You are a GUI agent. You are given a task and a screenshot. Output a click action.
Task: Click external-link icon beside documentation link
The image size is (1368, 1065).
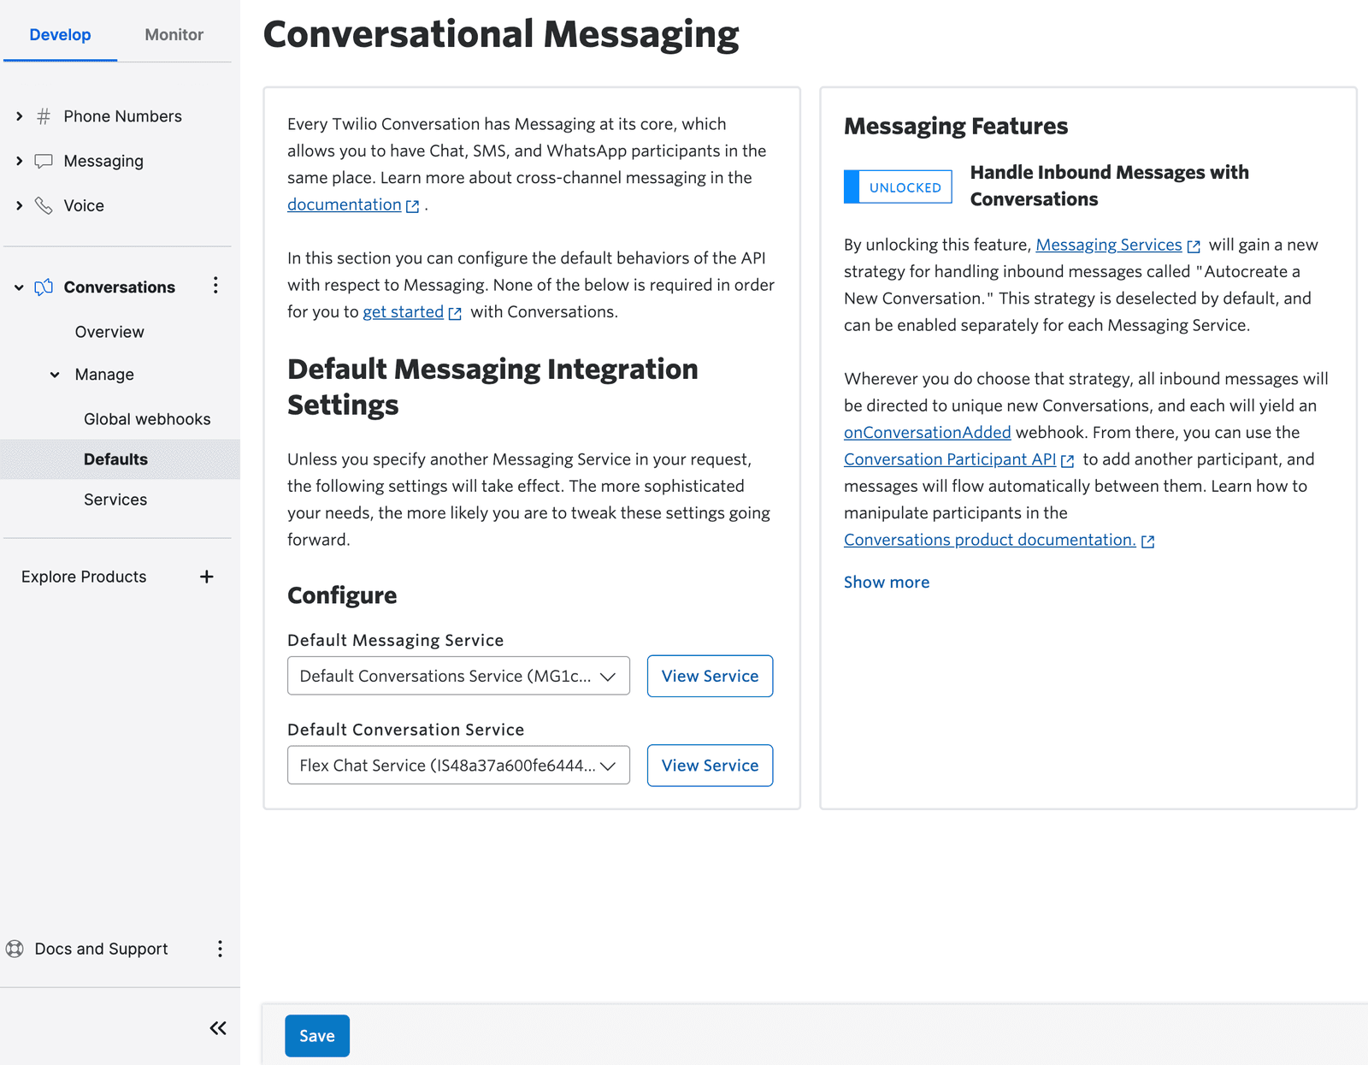coord(413,205)
